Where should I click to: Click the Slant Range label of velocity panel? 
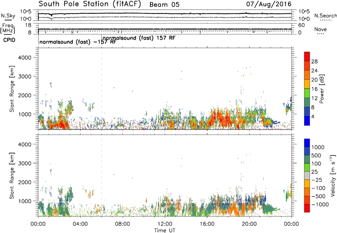pos(12,176)
